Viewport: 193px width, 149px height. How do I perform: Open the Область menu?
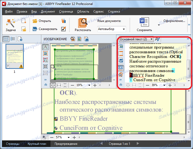click(83, 11)
